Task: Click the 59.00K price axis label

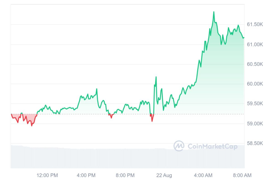Action: click(x=255, y=124)
